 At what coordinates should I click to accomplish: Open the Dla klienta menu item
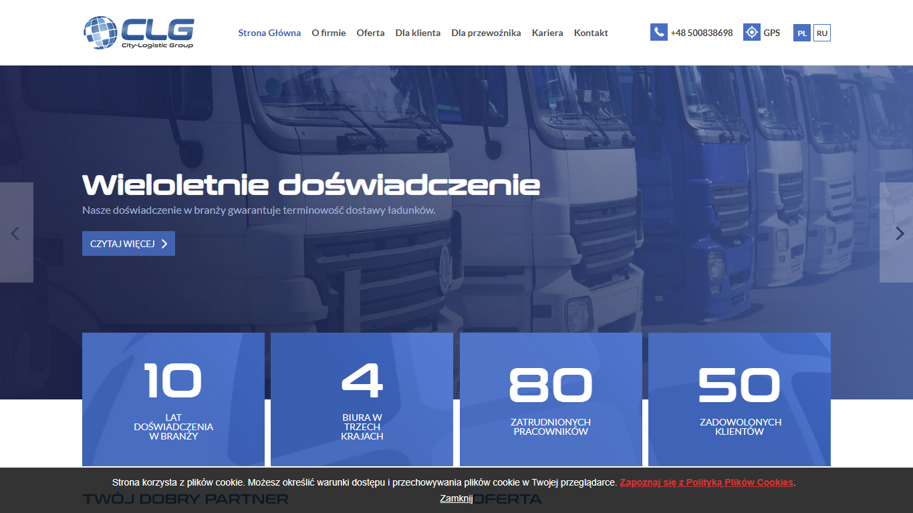(x=418, y=33)
